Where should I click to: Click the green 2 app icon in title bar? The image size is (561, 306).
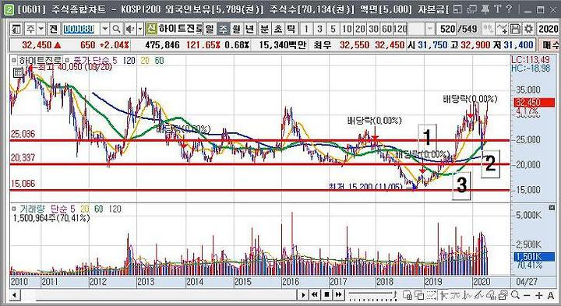pyautogui.click(x=9, y=9)
